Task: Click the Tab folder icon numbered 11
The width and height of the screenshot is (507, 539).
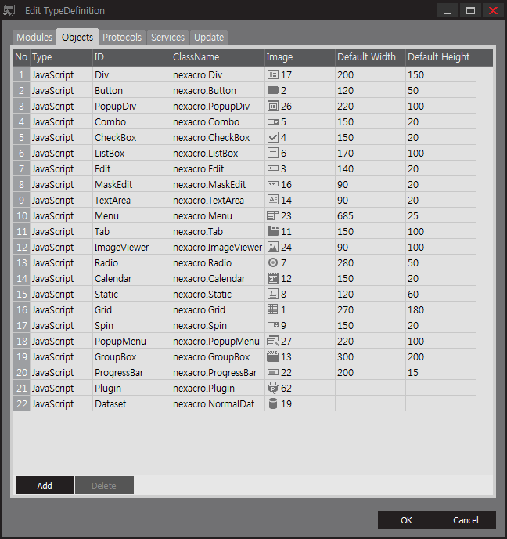Action: point(273,231)
